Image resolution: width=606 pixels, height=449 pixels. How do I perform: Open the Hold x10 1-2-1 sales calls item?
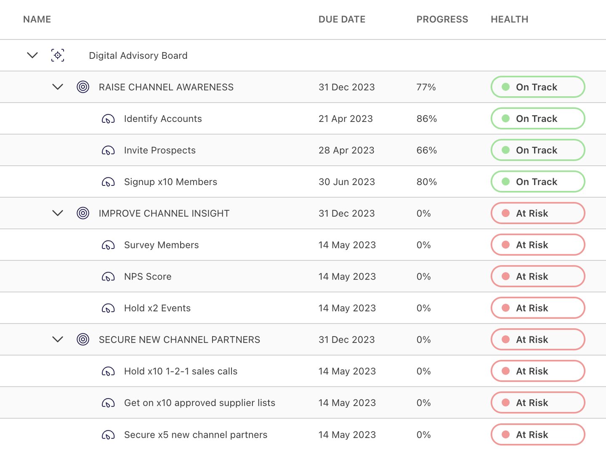[x=181, y=371]
